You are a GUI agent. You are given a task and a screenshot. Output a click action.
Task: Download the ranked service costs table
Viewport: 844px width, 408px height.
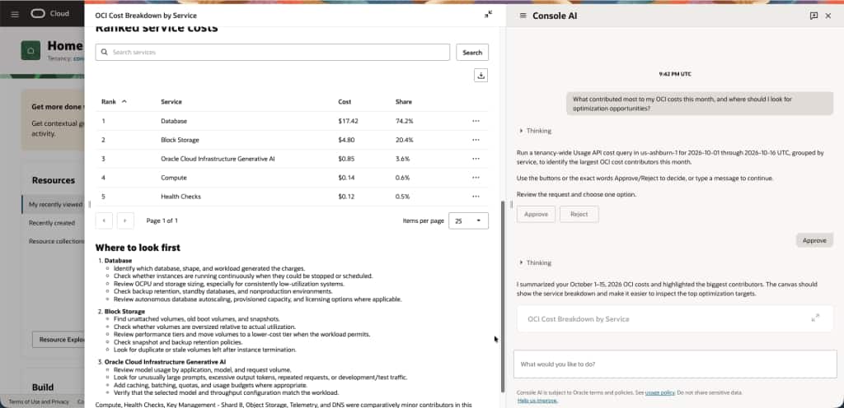point(481,75)
